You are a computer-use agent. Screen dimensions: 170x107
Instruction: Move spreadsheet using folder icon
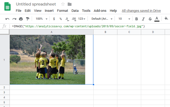point(70,4)
